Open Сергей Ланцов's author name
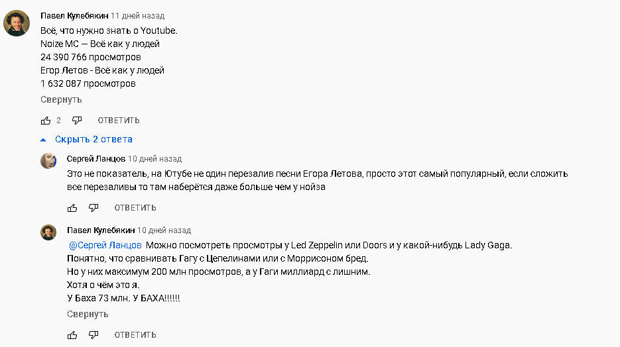The width and height of the screenshot is (620, 347). coord(96,159)
